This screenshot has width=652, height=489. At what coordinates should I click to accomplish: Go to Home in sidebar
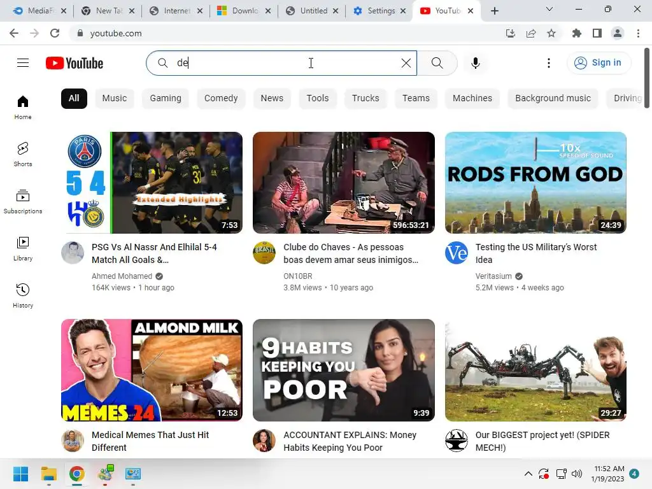point(23,107)
